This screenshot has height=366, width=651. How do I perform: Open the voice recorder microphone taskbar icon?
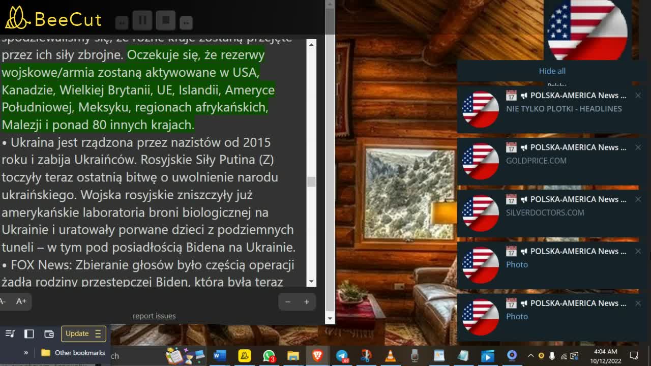[415, 356]
